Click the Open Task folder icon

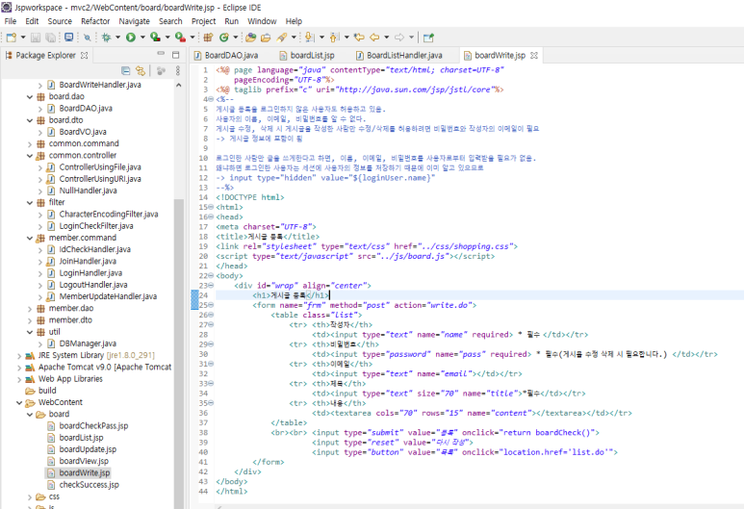click(x=266, y=37)
